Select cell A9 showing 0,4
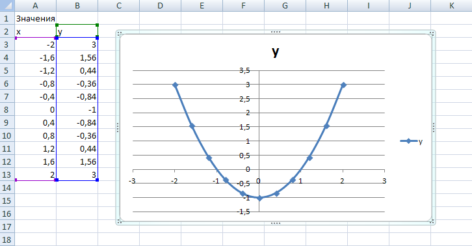Viewport: 472px width, 246px height. (36, 122)
